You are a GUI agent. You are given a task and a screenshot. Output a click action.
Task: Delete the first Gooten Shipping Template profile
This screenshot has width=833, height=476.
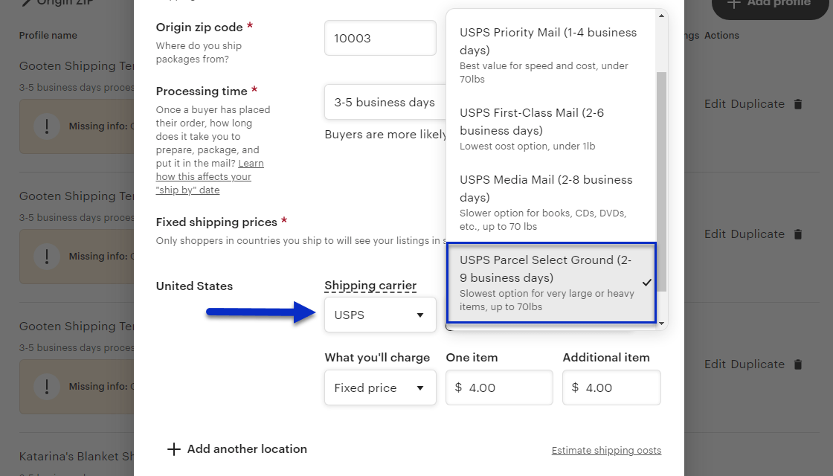[x=798, y=103]
